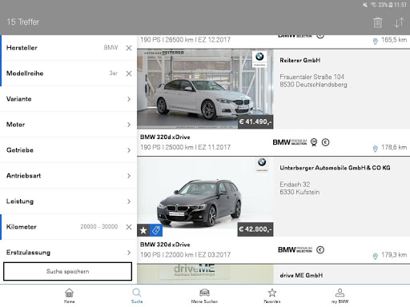410x307 pixels.
Task: Delete all filters with trash icon
Action: 377,22
